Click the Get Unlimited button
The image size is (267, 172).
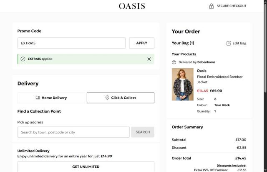pyautogui.click(x=86, y=167)
